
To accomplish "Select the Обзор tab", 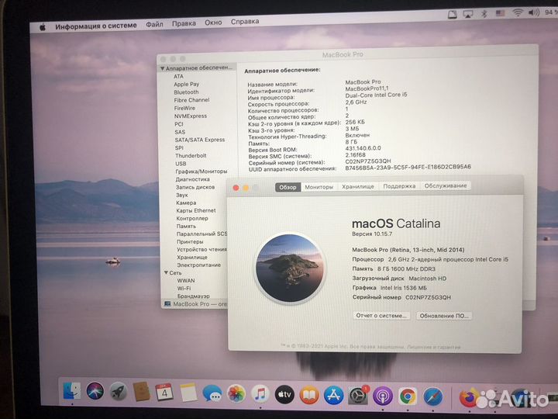I will pyautogui.click(x=288, y=187).
